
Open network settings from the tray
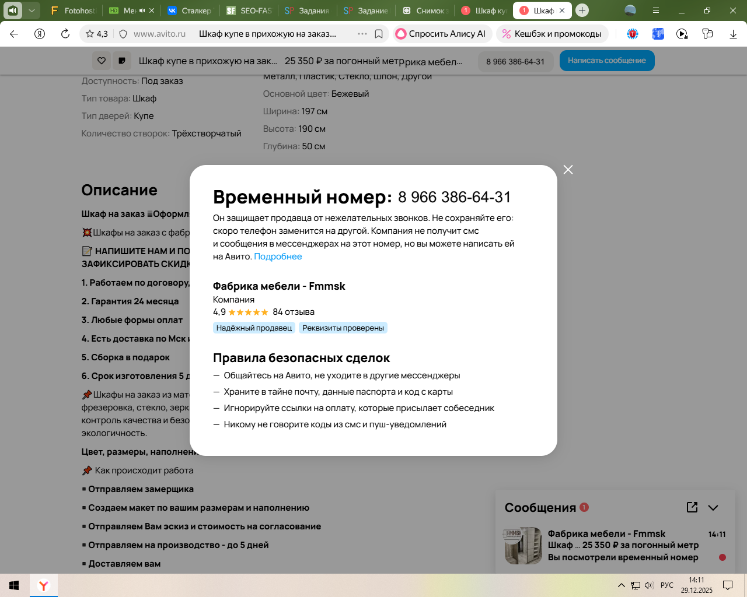coord(636,585)
